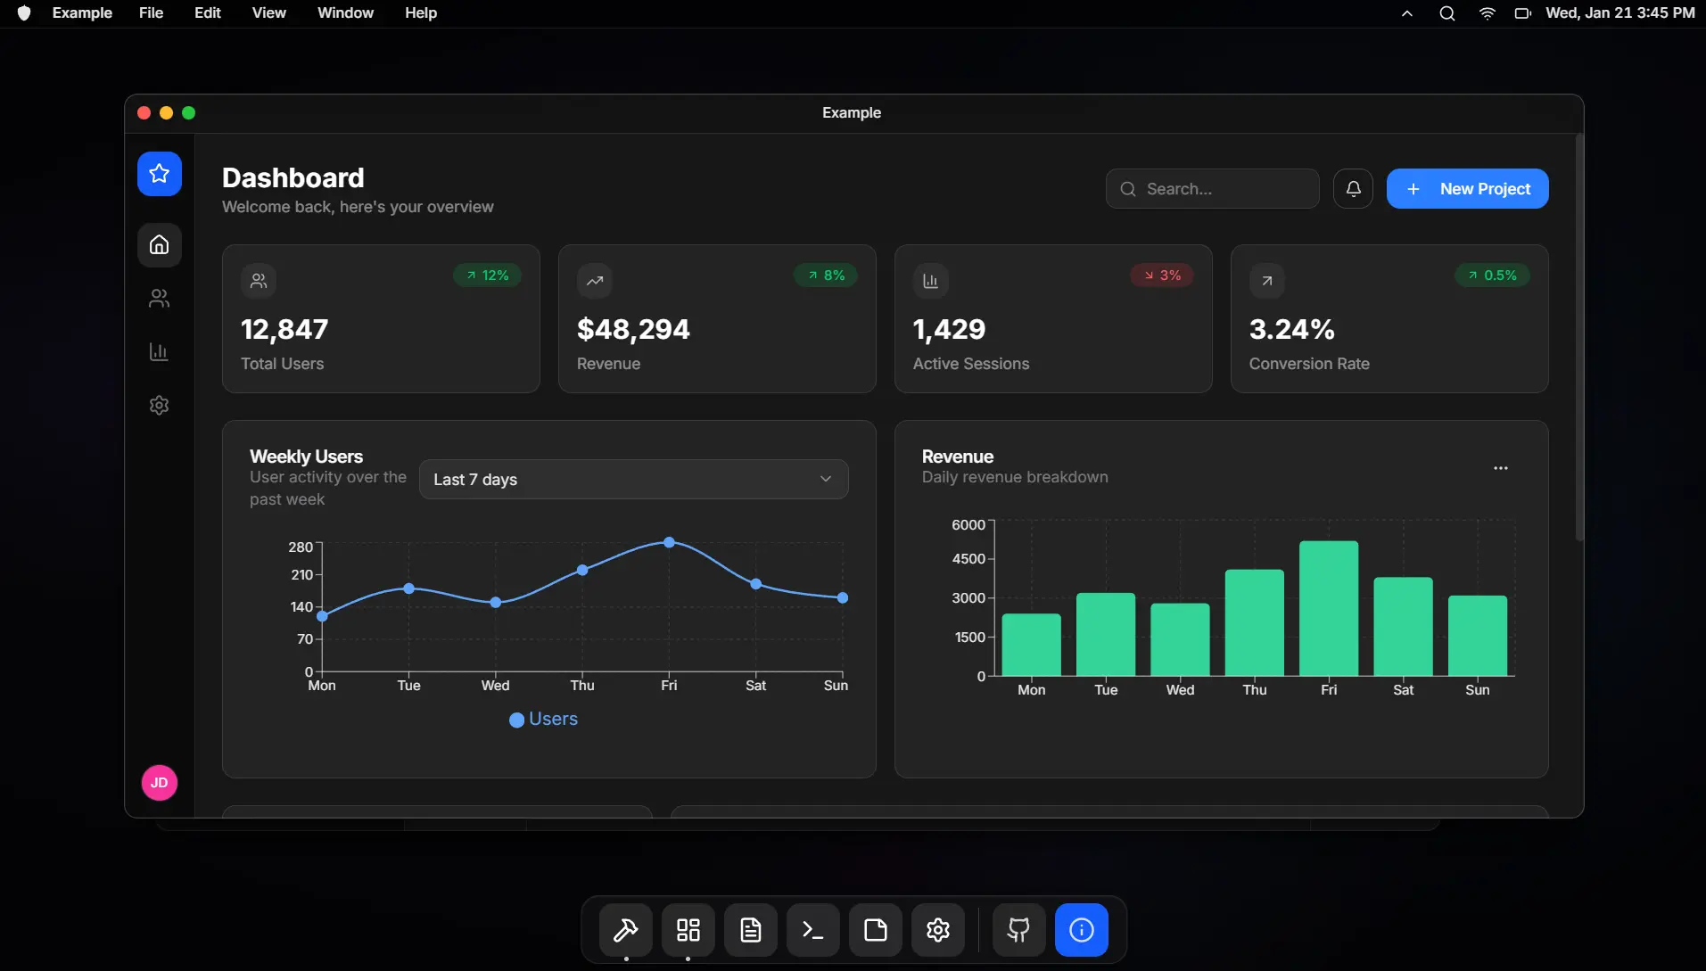Open the Users panel in the sidebar
The width and height of the screenshot is (1706, 971).
click(159, 298)
